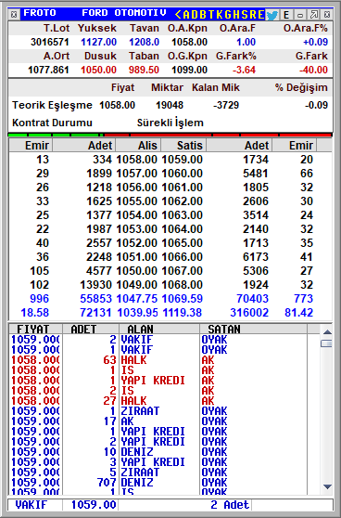Click the left Emir column header
The image size is (341, 518).
tap(31, 146)
